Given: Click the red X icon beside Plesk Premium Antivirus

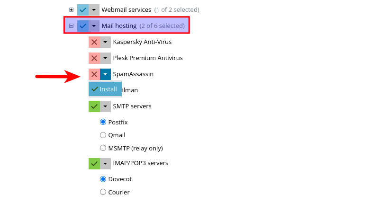Looking at the screenshot, I should point(94,58).
